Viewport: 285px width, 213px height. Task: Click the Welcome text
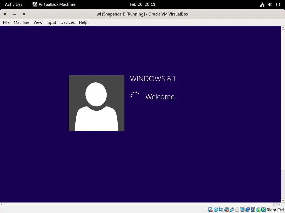[x=160, y=97]
